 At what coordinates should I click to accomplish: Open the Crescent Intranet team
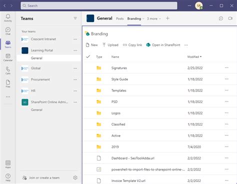(x=43, y=39)
